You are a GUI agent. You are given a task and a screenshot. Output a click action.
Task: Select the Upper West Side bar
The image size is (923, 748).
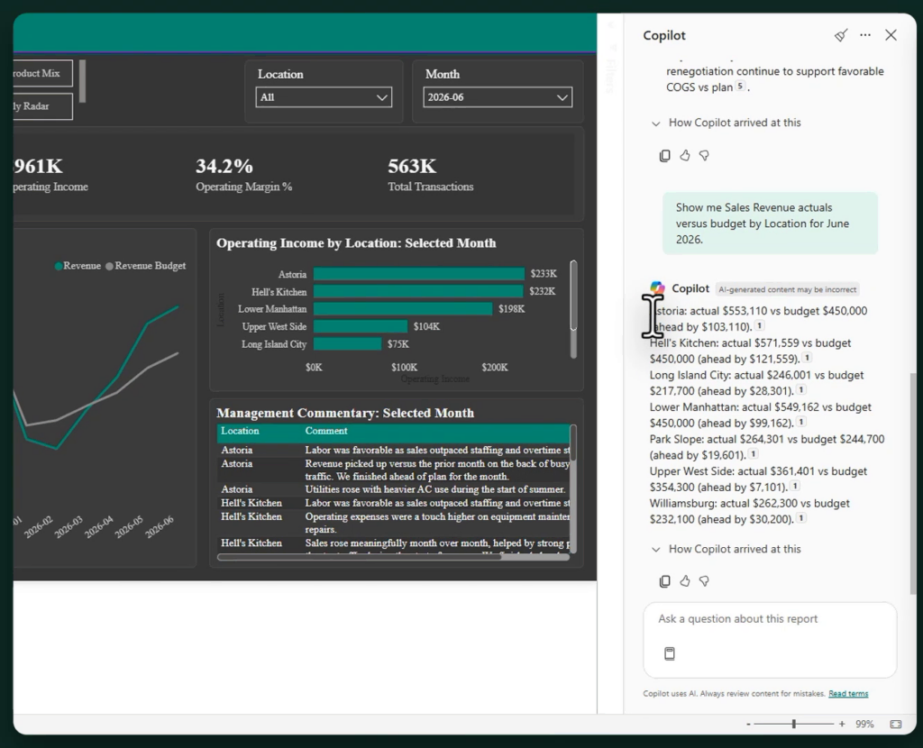coord(361,326)
